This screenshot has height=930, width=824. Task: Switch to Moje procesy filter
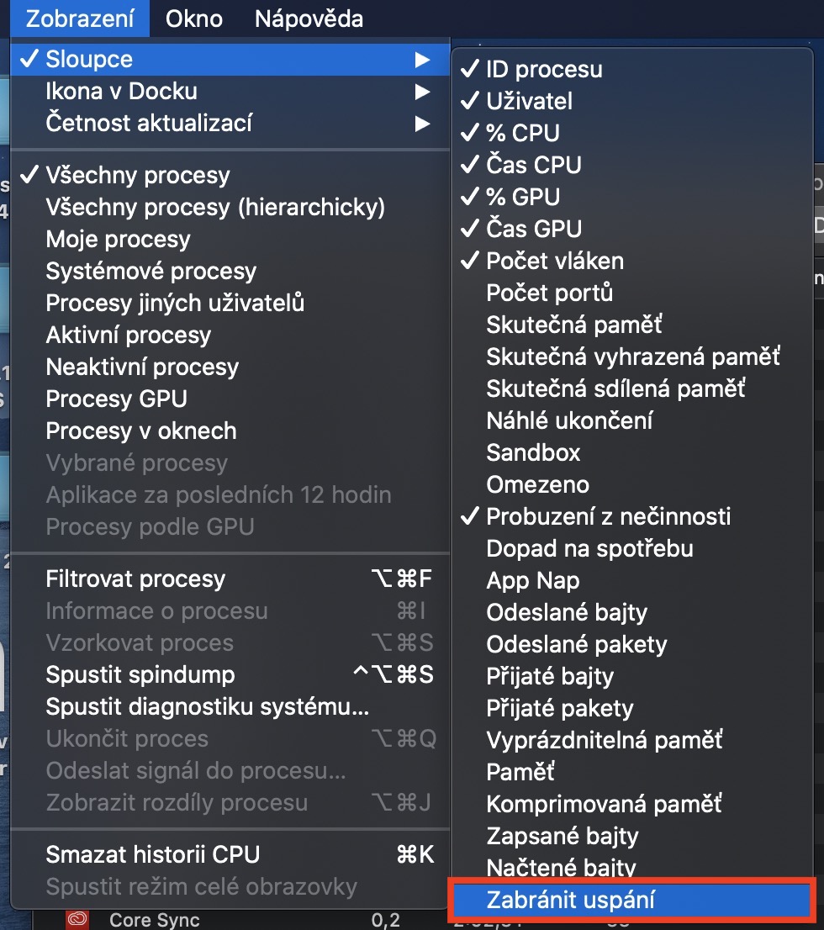[118, 239]
